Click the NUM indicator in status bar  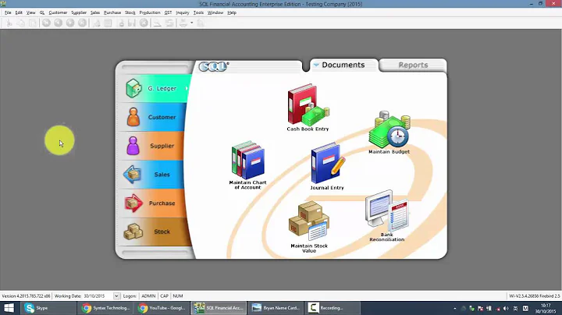tap(178, 296)
